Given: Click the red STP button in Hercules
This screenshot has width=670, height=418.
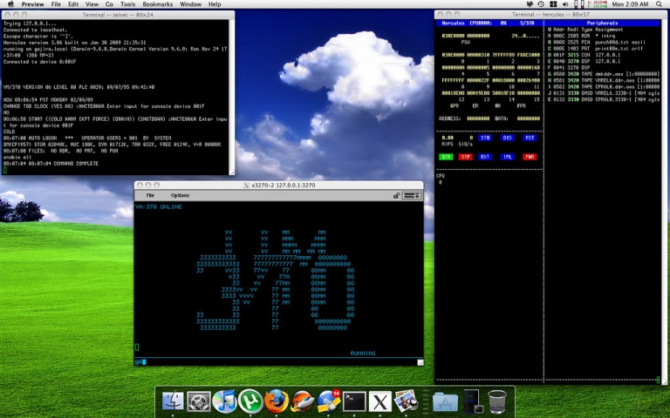Looking at the screenshot, I should (x=465, y=157).
